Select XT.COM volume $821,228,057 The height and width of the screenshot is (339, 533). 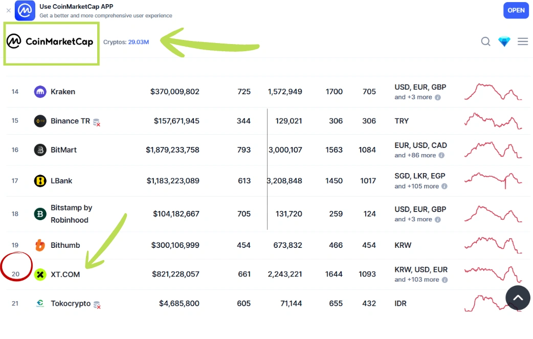pyautogui.click(x=175, y=274)
